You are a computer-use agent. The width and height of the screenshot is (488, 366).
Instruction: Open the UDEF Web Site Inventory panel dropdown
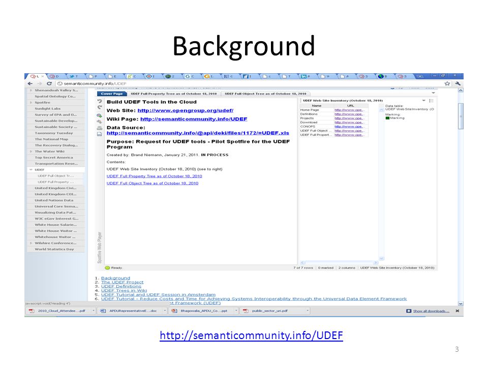[423, 101]
